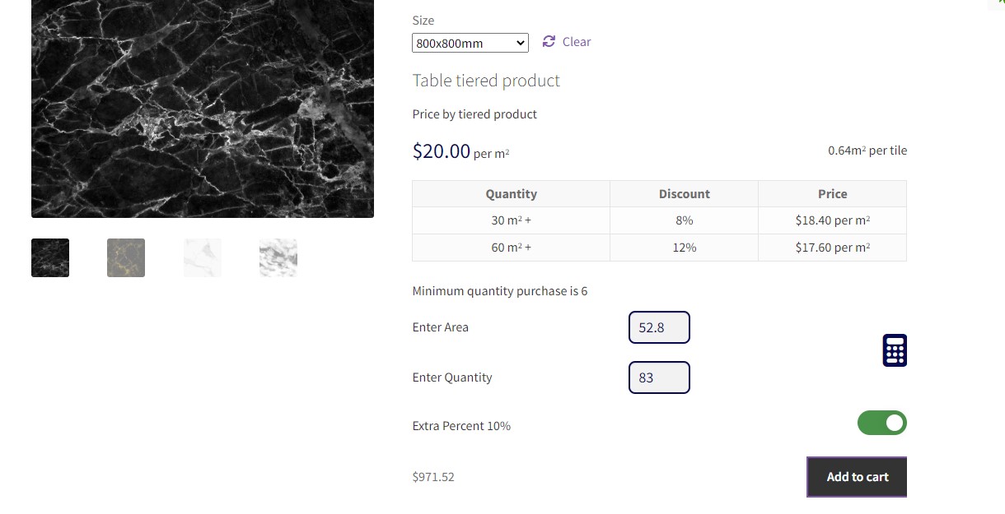View the main black marble product image
The image size is (1005, 514).
202,107
